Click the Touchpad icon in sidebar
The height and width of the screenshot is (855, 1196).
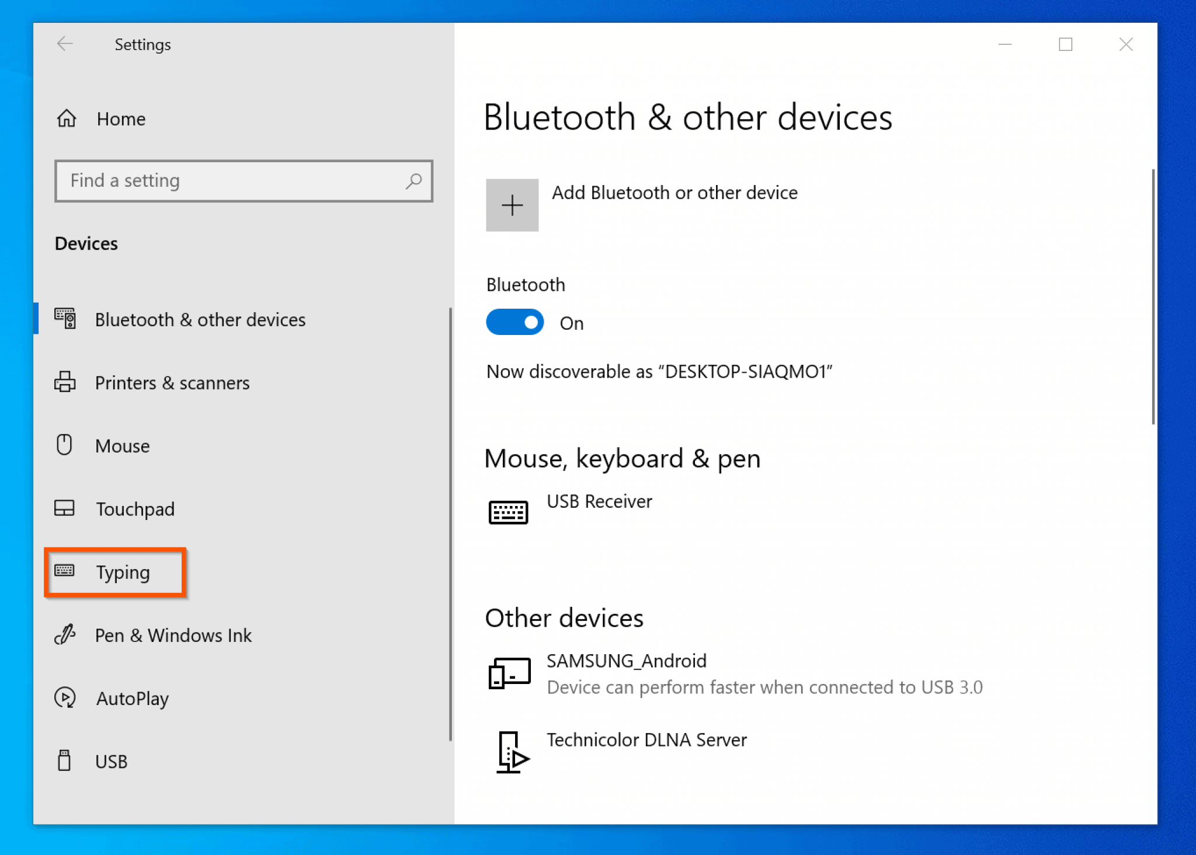pos(64,508)
